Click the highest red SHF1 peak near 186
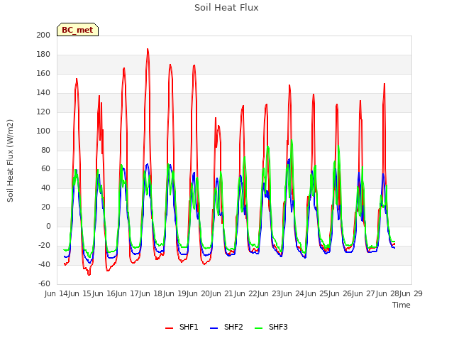 click(148, 49)
